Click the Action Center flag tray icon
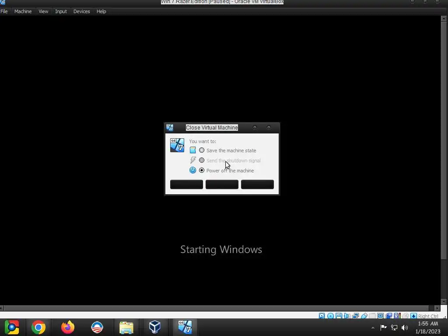The image size is (448, 336). 383,327
